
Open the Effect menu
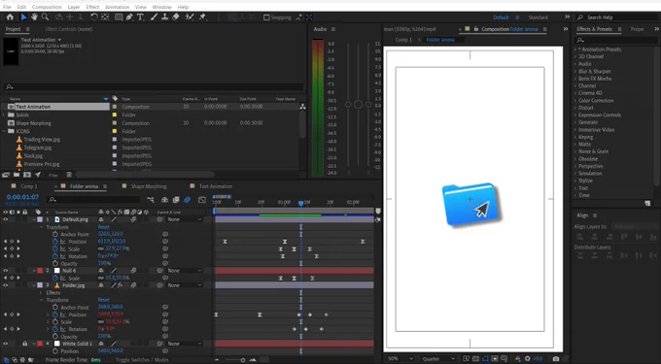pyautogui.click(x=92, y=7)
